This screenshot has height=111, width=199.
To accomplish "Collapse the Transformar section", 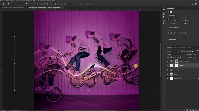I will [167, 15].
